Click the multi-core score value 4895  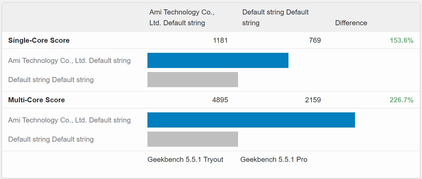[x=220, y=100]
